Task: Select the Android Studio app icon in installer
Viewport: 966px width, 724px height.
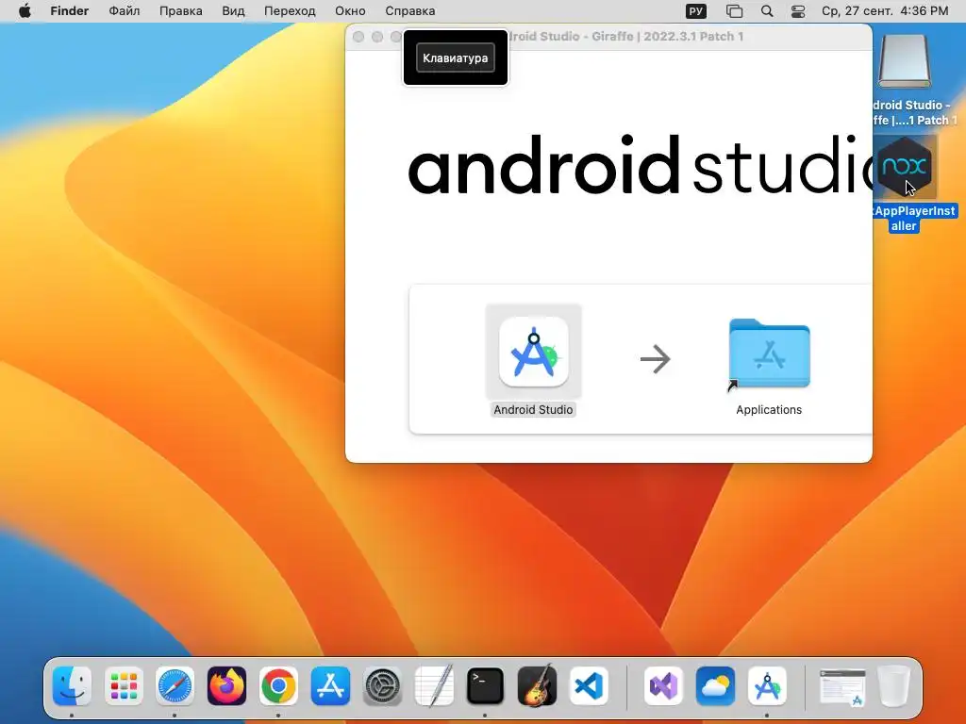Action: point(534,352)
